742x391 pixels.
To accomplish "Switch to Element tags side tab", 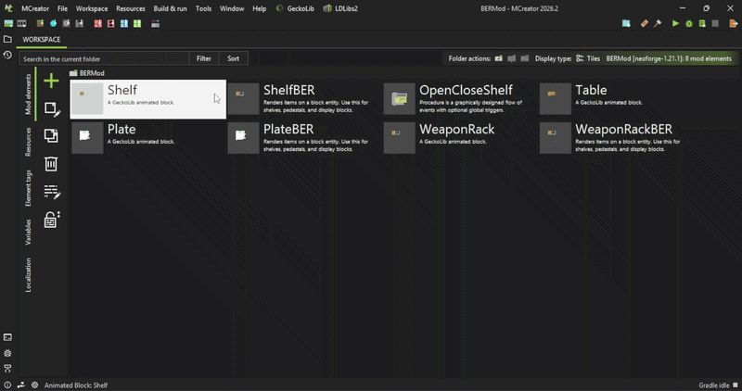I will click(29, 188).
